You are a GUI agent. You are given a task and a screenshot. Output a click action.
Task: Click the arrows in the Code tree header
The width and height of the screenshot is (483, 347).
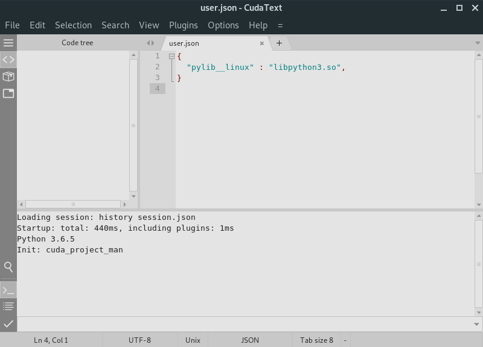150,43
